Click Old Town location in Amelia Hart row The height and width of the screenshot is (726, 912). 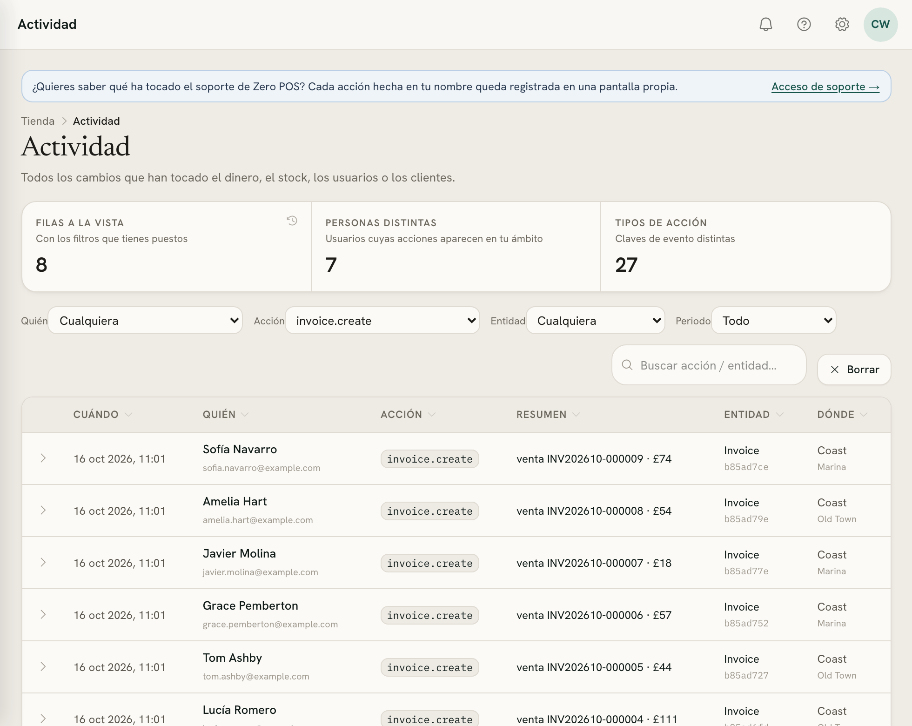837,519
